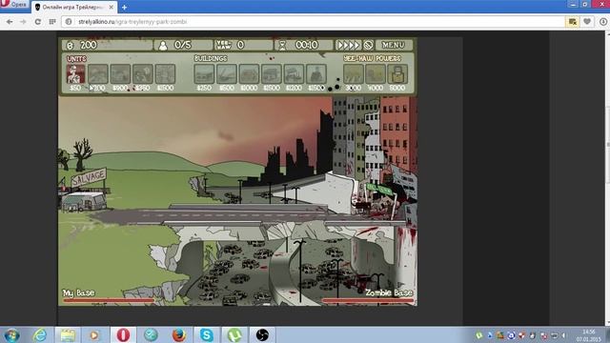Click the blocked content icon in address bar
This screenshot has height=343, width=610.
click(x=572, y=22)
